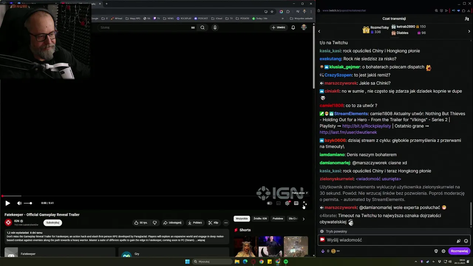Dislike the Fatekeeper trailer
This screenshot has width=473, height=266.
tap(154, 223)
